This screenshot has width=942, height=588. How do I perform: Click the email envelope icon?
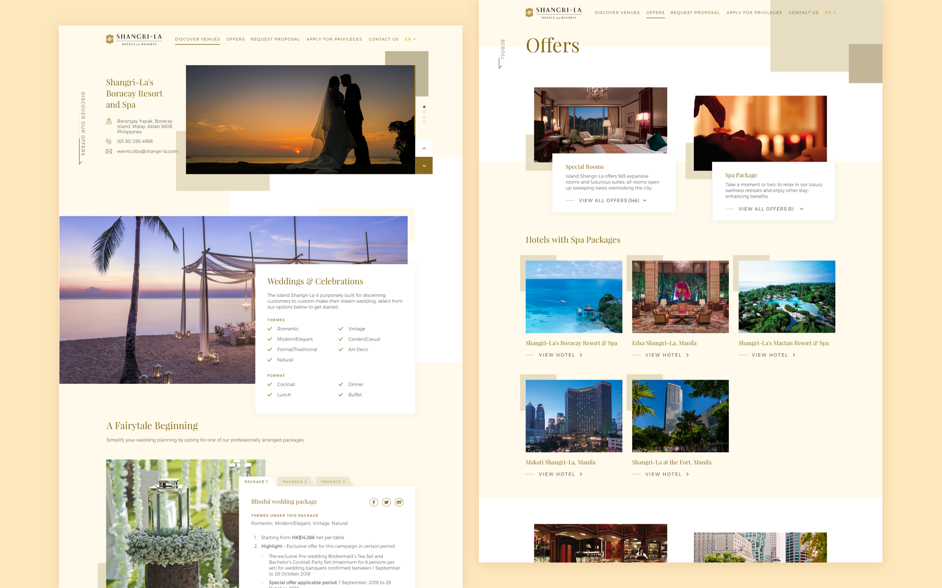click(x=109, y=151)
